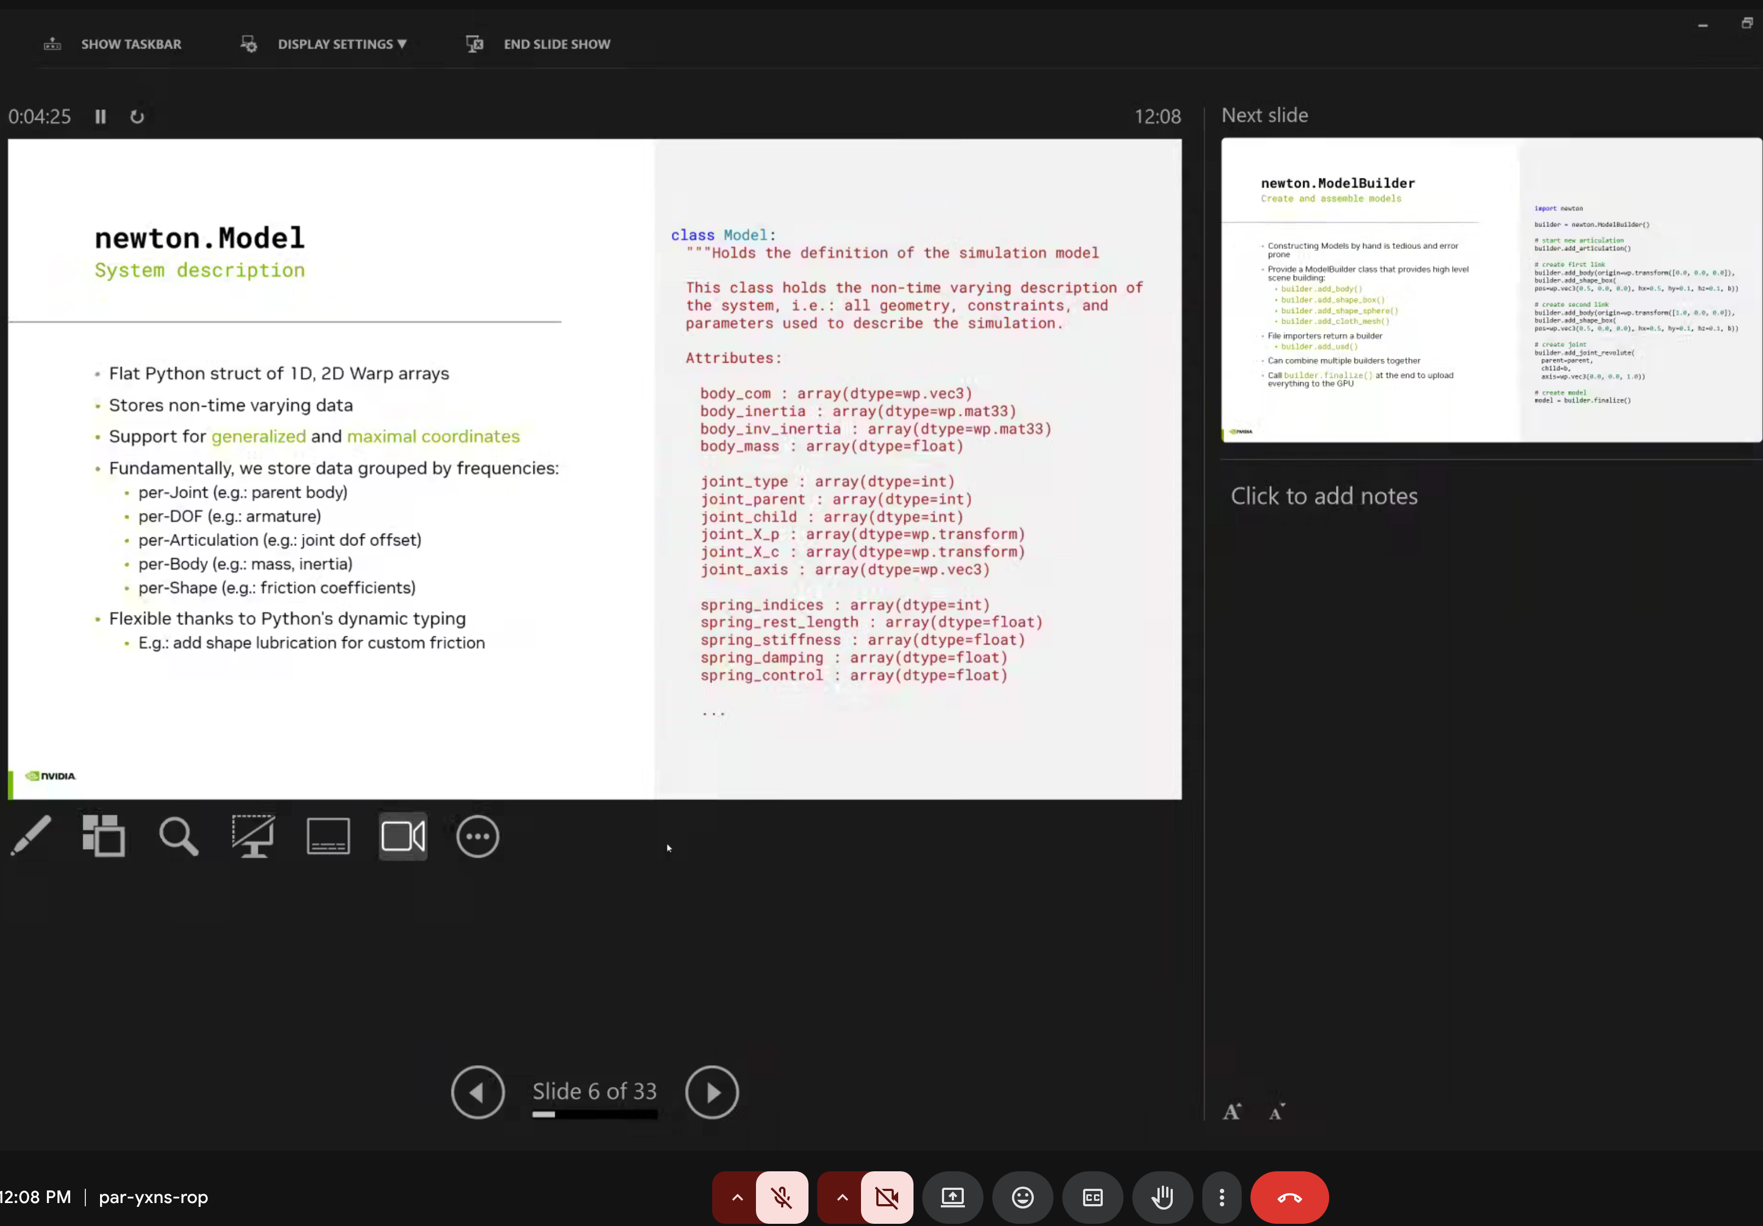This screenshot has width=1763, height=1226.
Task: Click the next slide thumbnail preview
Action: click(1491, 289)
